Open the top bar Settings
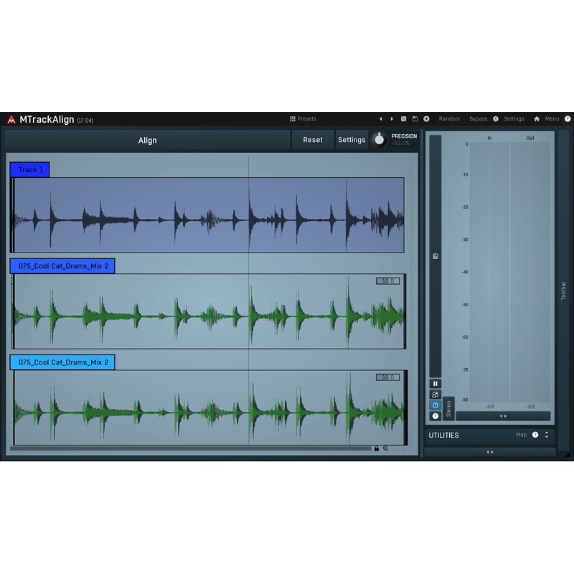The image size is (574, 574). click(x=514, y=119)
